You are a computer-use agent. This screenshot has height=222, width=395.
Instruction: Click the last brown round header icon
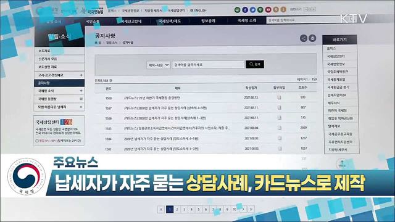[283, 10]
